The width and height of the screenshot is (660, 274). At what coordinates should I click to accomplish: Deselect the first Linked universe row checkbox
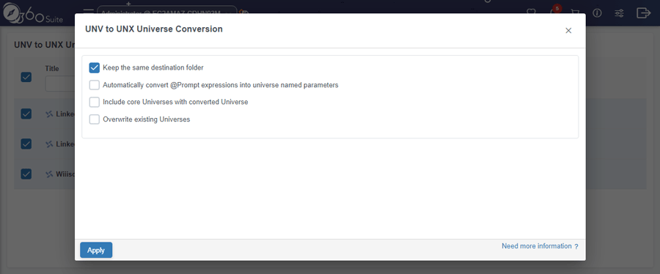pyautogui.click(x=26, y=114)
